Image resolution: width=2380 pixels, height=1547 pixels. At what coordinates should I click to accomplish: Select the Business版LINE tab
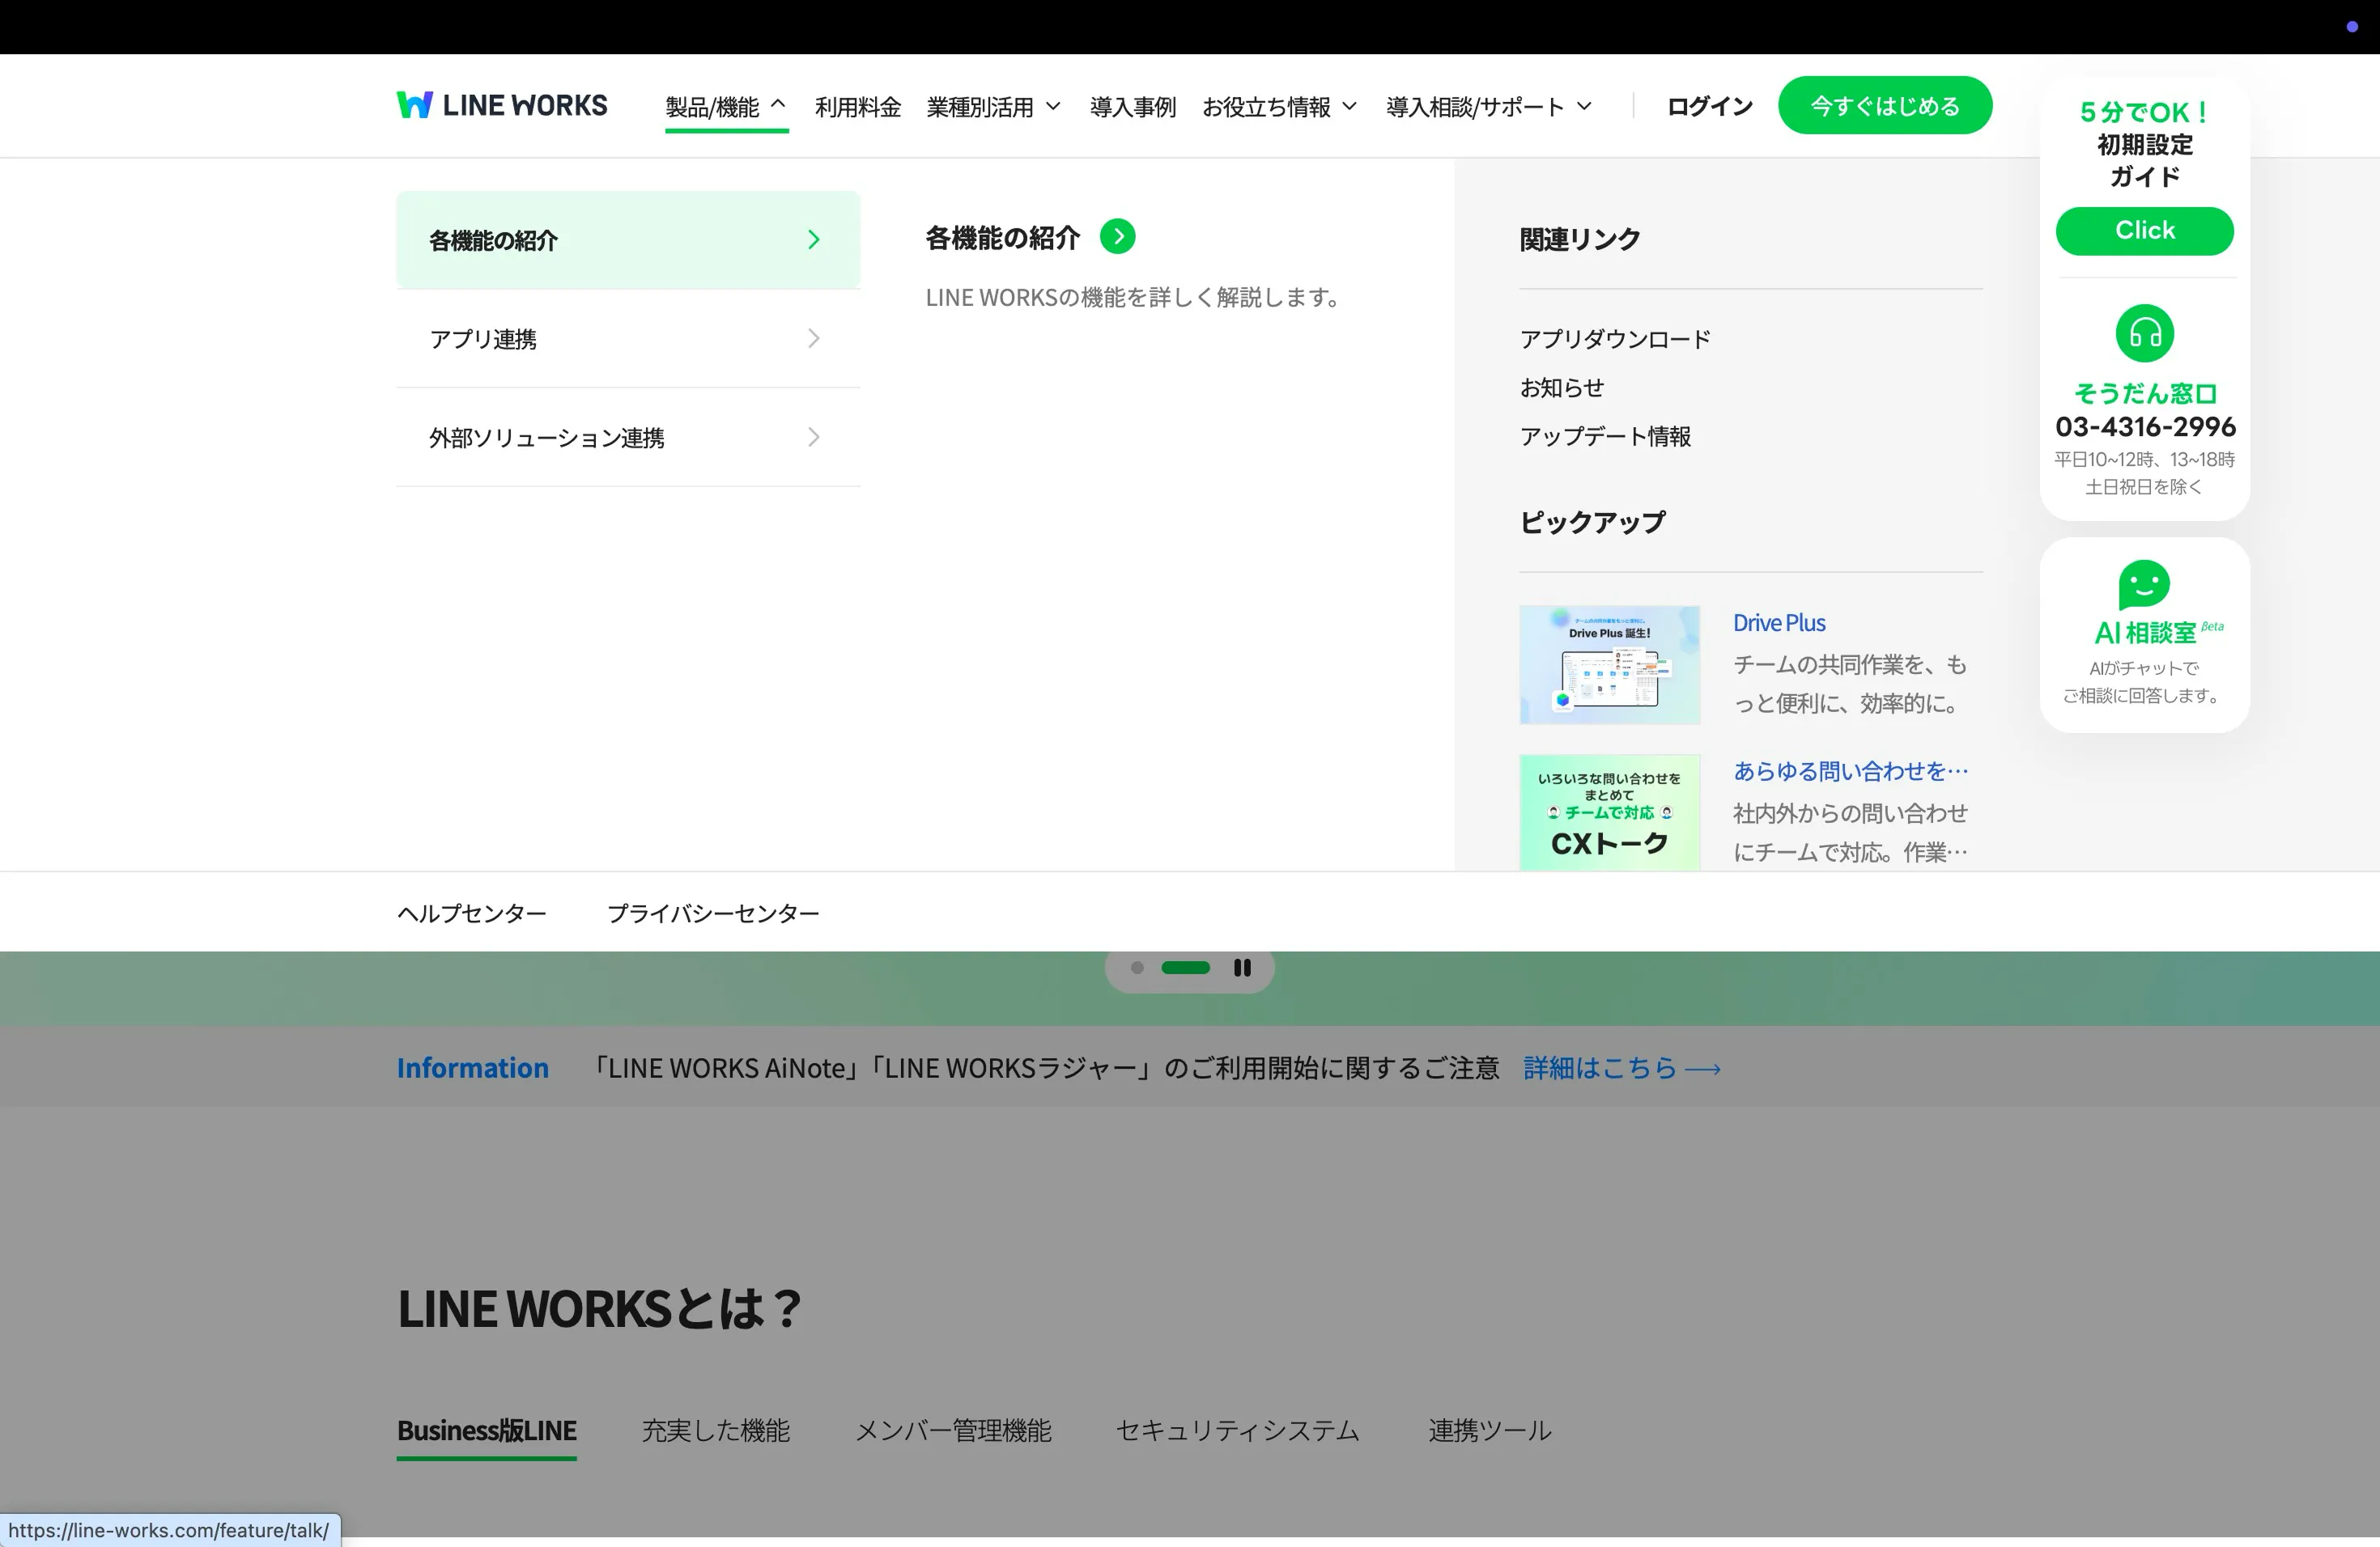point(486,1431)
